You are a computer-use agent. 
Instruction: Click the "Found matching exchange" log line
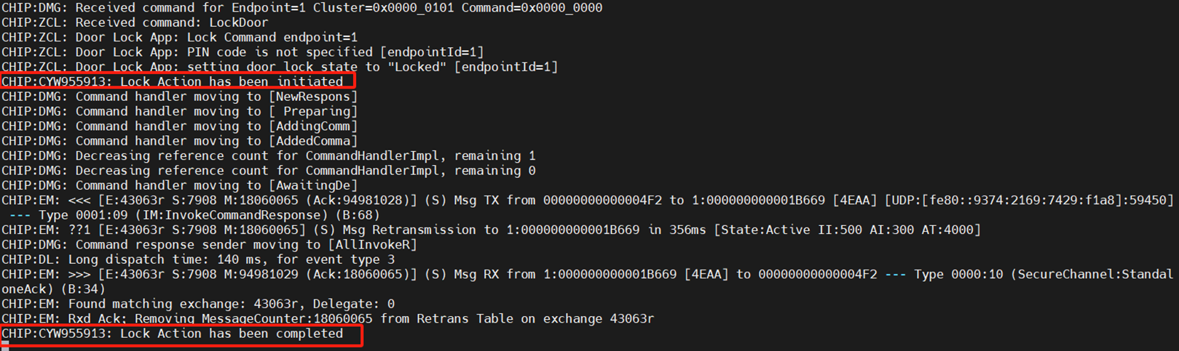pos(198,304)
